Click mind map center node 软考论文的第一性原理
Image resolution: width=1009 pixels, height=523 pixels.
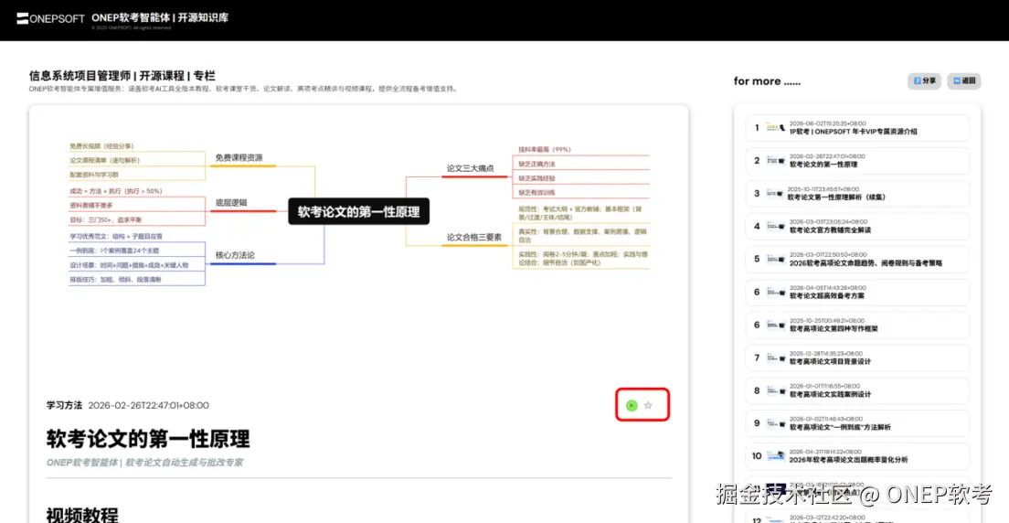358,211
